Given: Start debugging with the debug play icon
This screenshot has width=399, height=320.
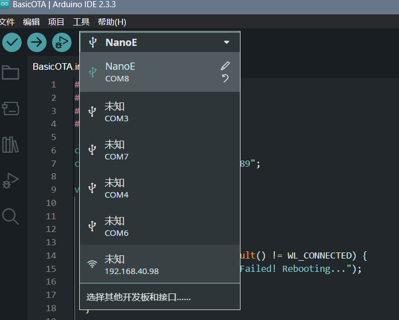Looking at the screenshot, I should (62, 42).
